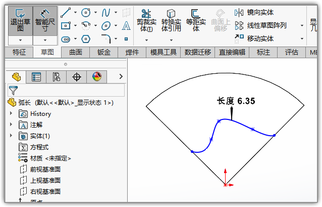
Task: Show more manager tabs with chevron
Action: pos(121,76)
